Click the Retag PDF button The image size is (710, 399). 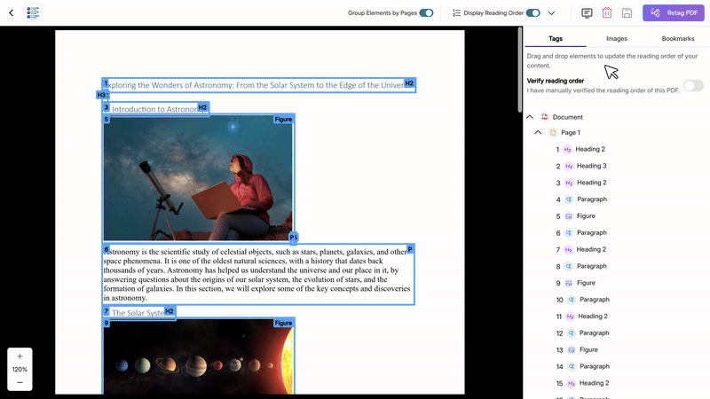672,13
